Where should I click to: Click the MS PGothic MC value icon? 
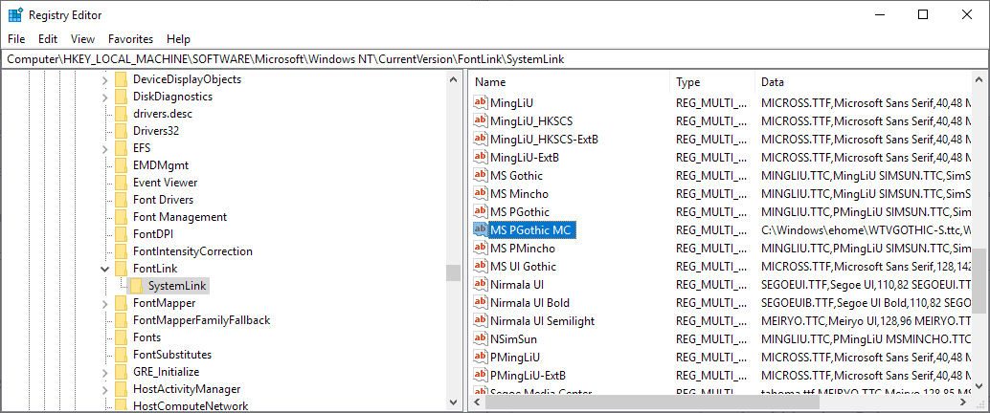tap(481, 230)
